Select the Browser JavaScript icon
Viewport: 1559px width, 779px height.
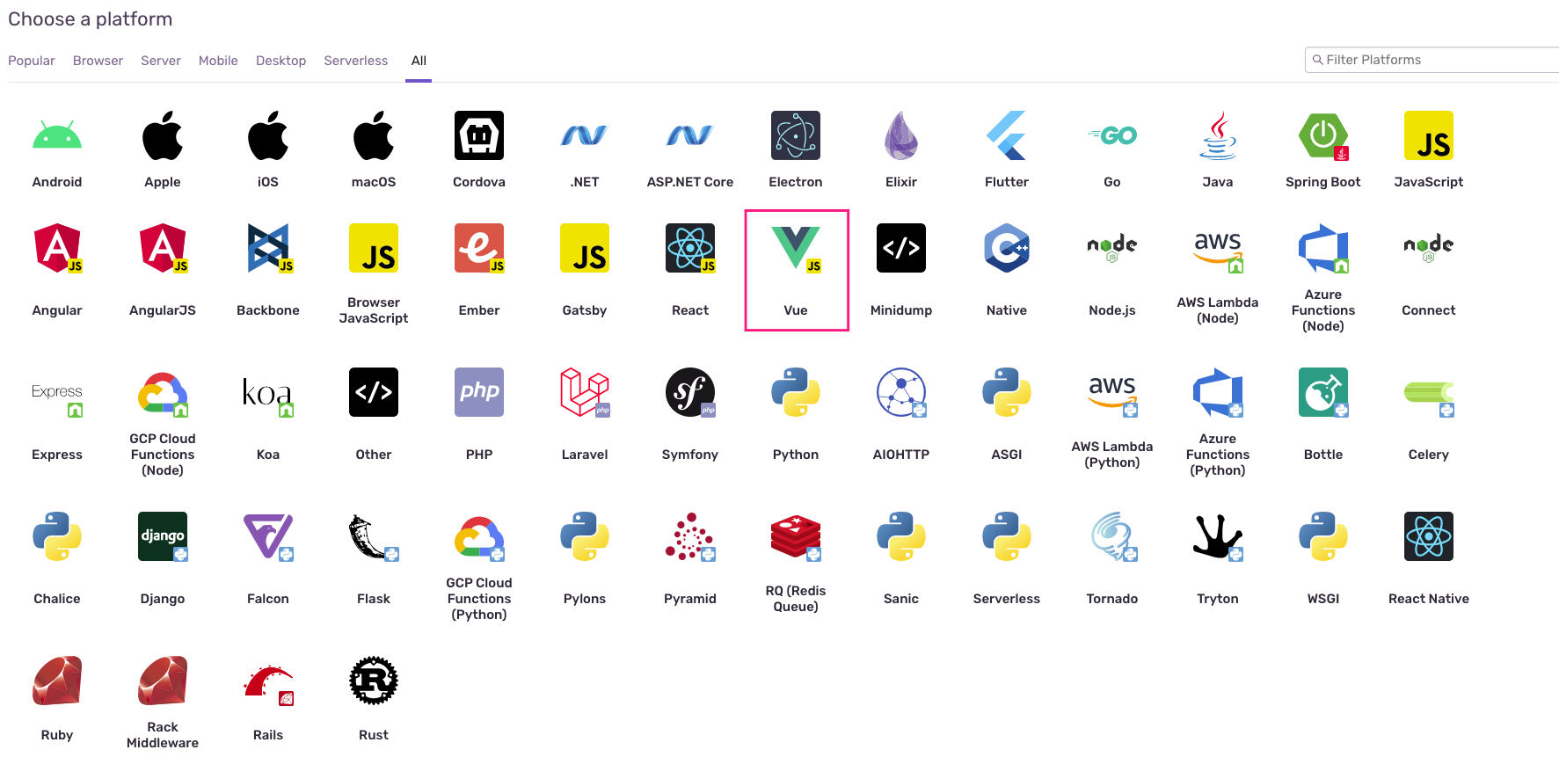374,248
